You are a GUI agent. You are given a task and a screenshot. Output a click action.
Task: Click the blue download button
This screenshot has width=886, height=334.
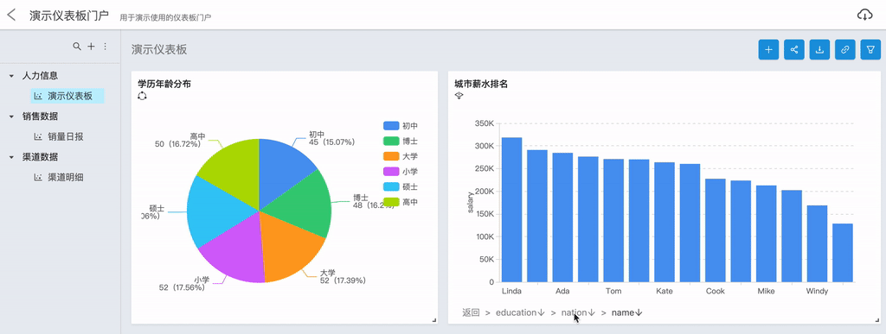click(819, 49)
